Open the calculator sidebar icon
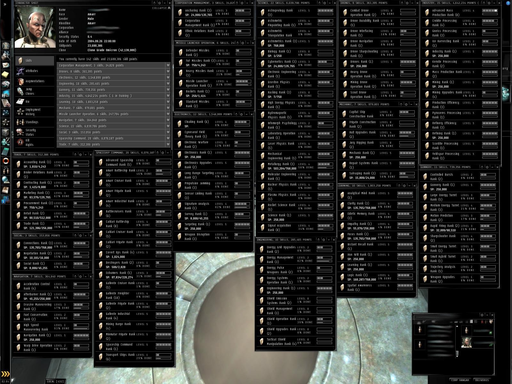This screenshot has height=384, width=512. pyautogui.click(x=6, y=151)
